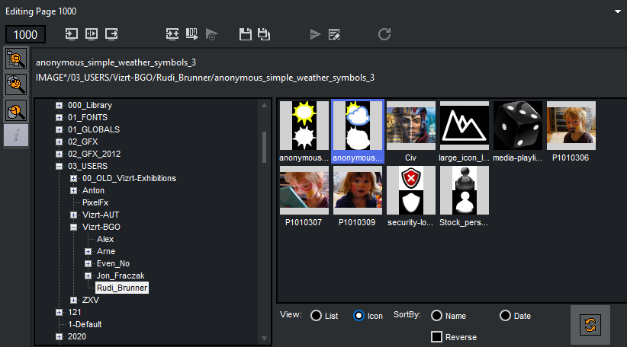Select the Icon view radio button
627x347 pixels.
coord(359,316)
